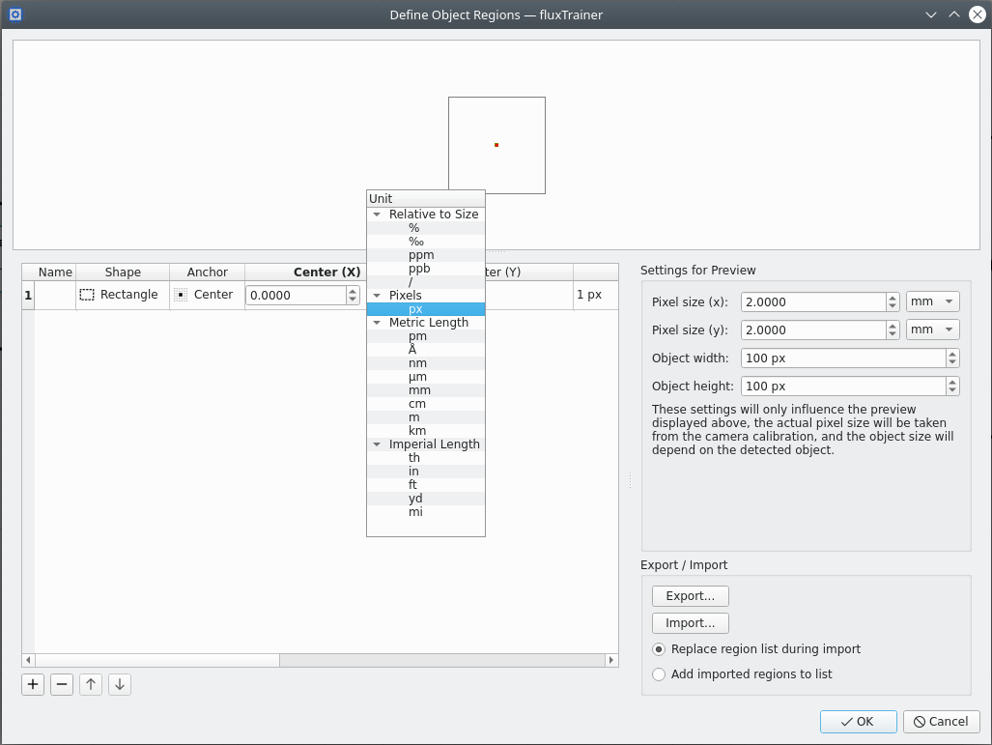Click the Name column header
Viewport: 992px width, 745px height.
(x=55, y=272)
